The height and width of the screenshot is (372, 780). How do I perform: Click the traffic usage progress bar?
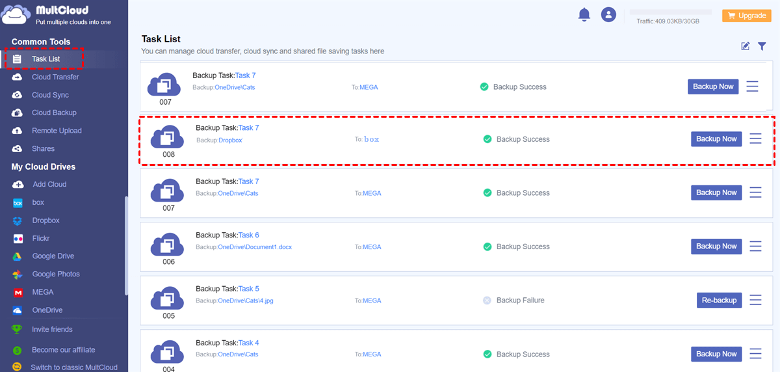pyautogui.click(x=670, y=12)
